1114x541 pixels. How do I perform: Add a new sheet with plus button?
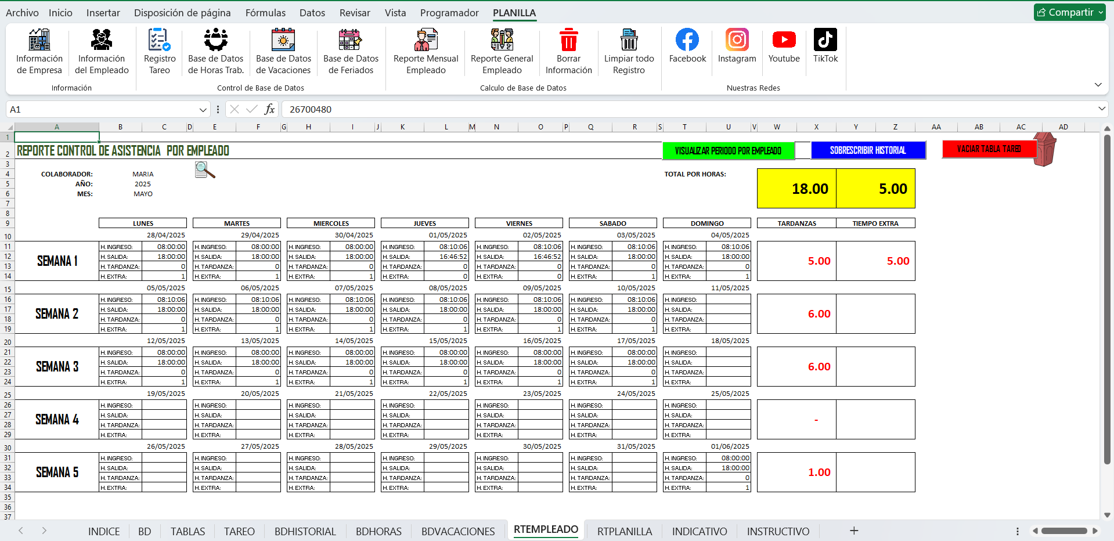coord(853,531)
